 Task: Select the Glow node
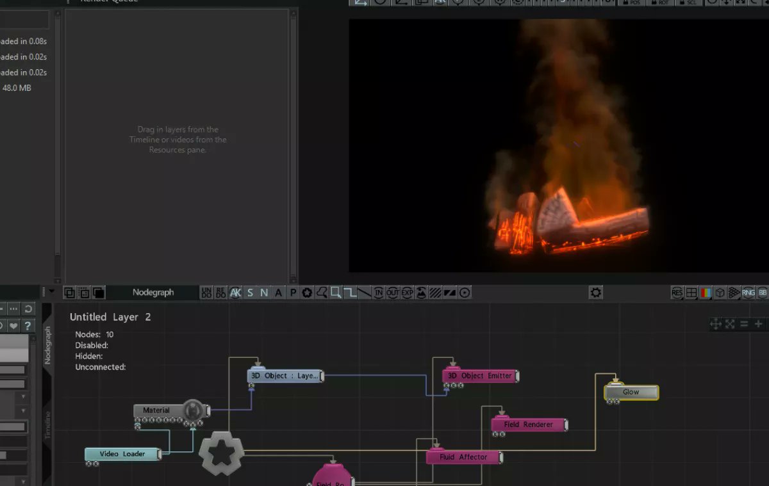631,392
